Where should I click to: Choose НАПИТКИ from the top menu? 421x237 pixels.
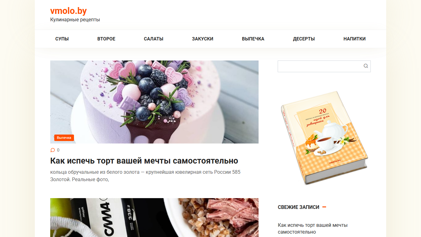pyautogui.click(x=354, y=39)
